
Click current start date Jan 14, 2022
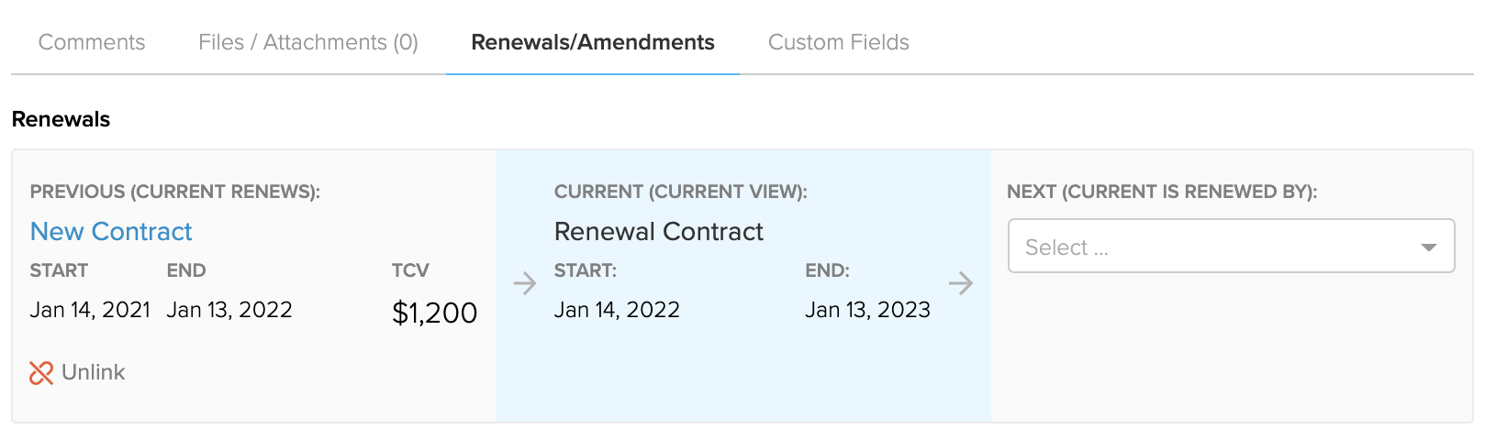click(617, 310)
